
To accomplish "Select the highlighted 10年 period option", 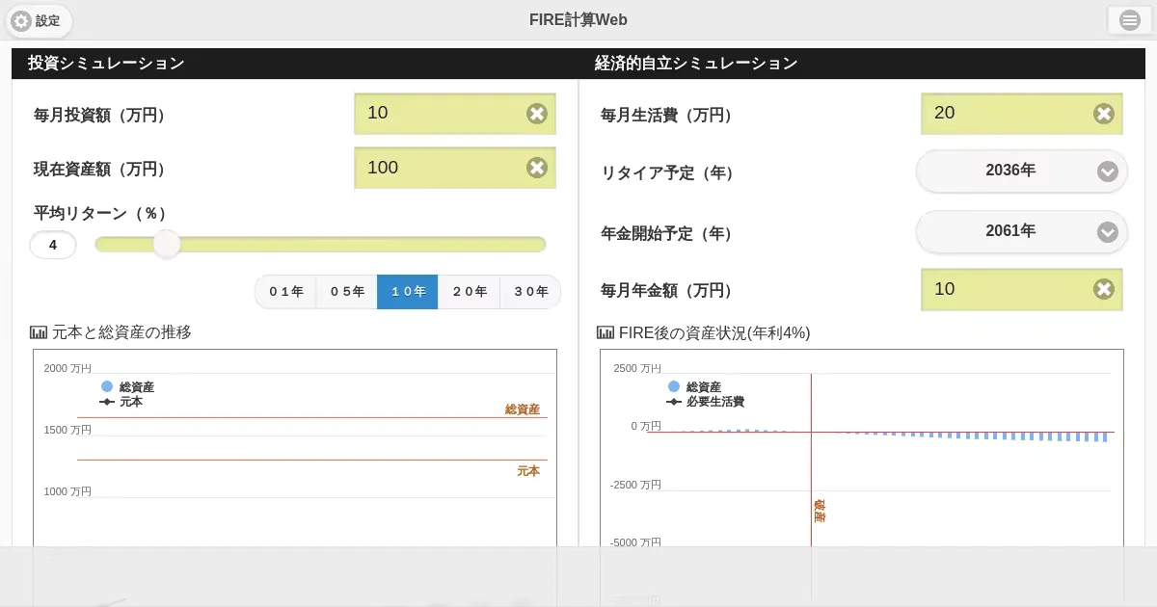I will [408, 292].
